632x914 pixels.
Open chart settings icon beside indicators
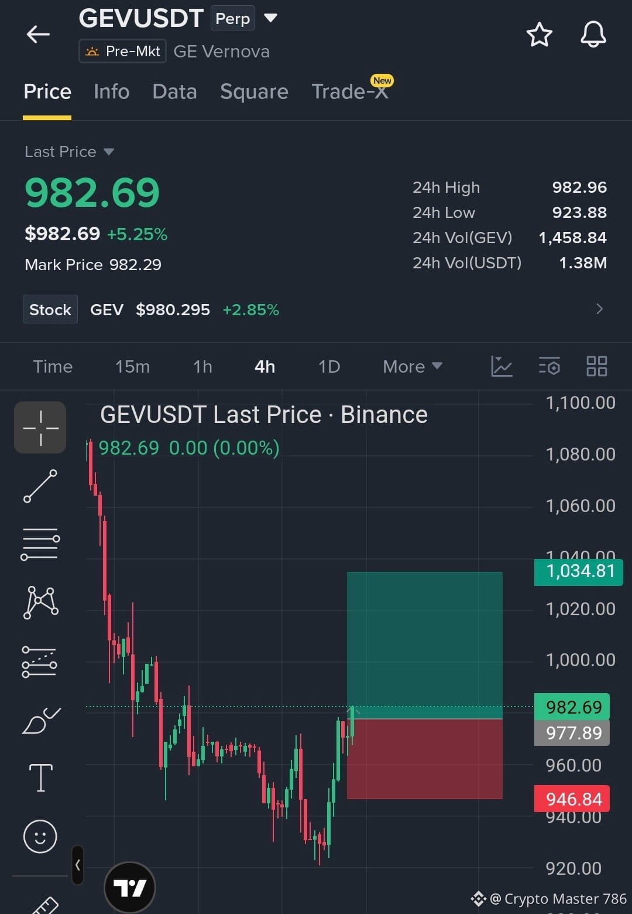pyautogui.click(x=549, y=367)
